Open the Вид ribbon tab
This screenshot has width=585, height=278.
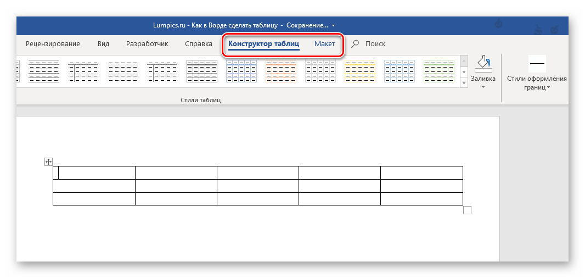point(103,44)
